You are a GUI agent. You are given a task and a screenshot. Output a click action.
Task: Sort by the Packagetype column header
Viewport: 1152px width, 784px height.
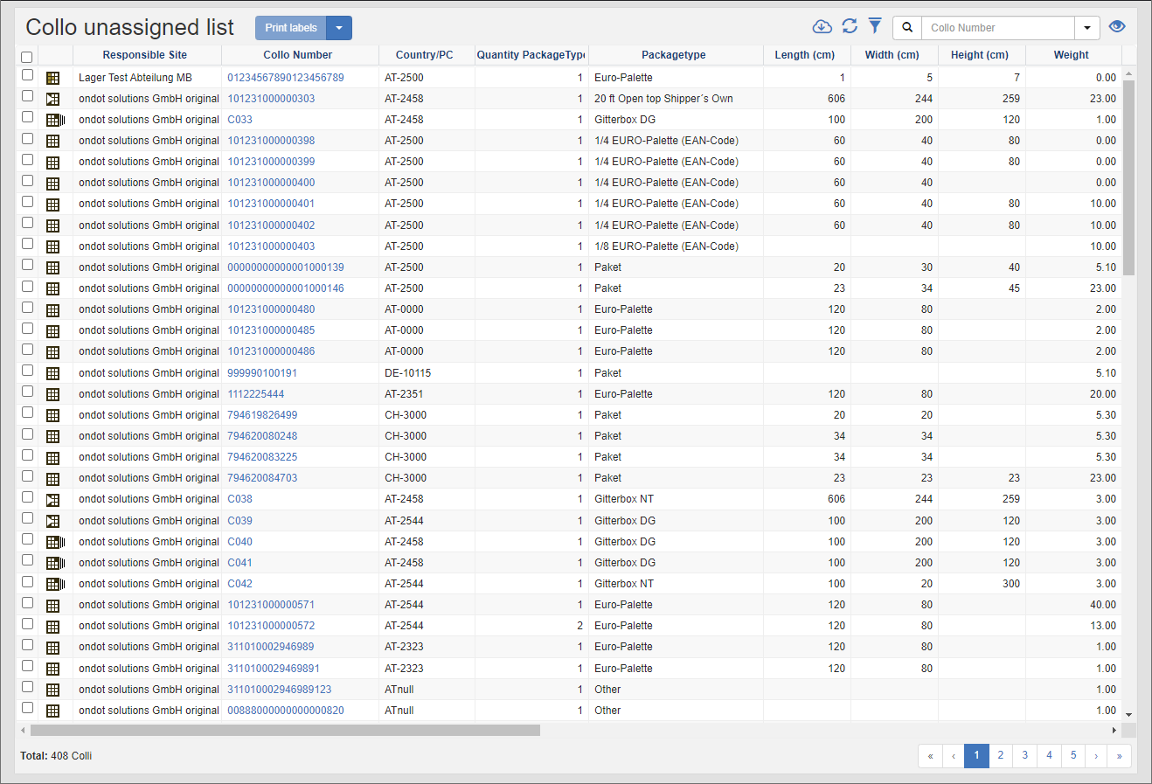click(673, 55)
